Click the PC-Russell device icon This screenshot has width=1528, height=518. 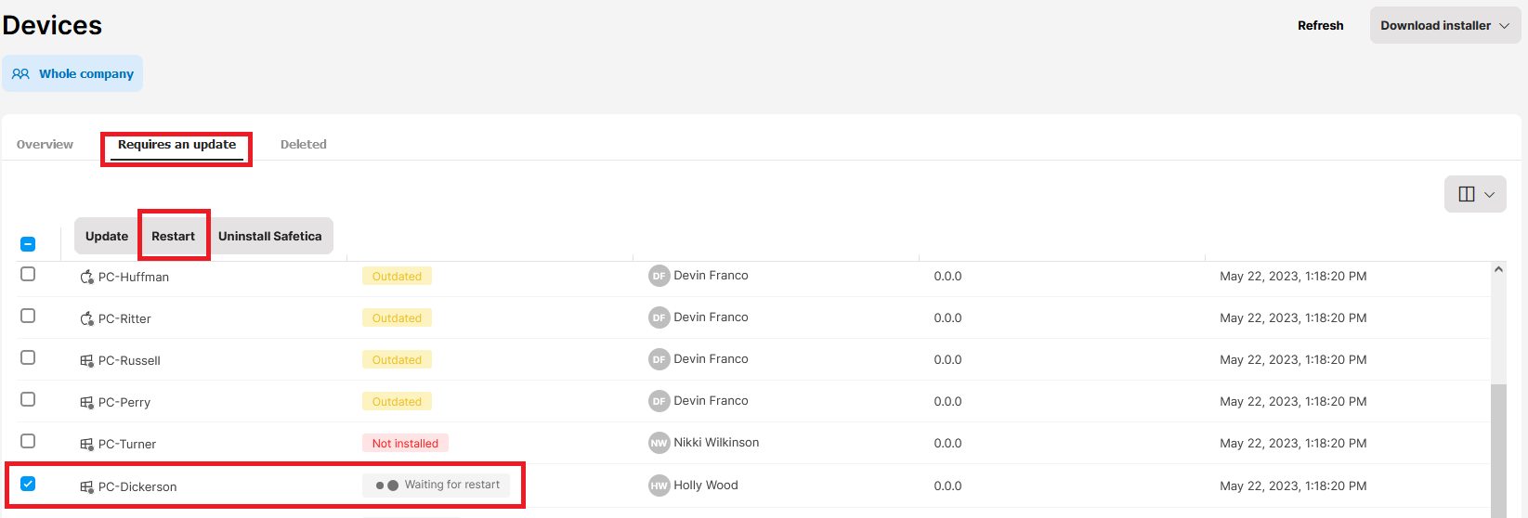86,360
